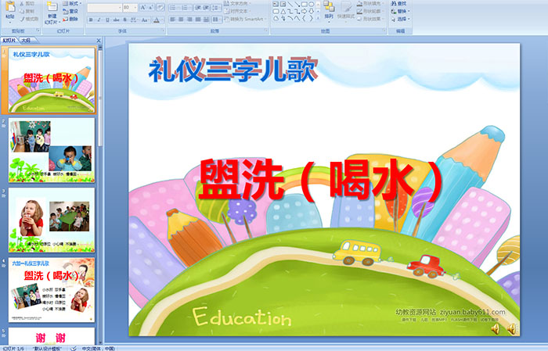Increase font size with the large A icon
548x351 pixels.
pyautogui.click(x=142, y=7)
